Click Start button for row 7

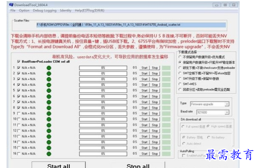[x=145, y=102]
